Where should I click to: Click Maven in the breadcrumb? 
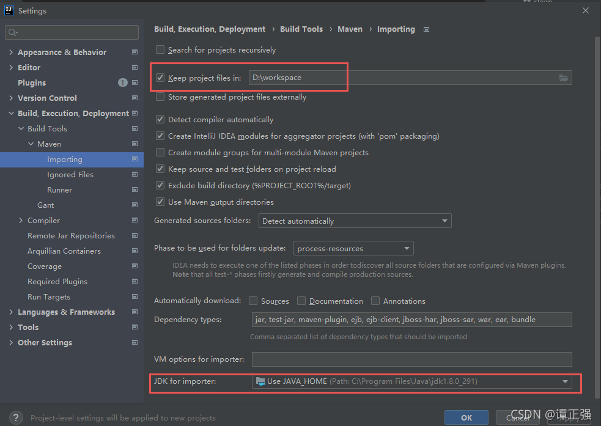(x=350, y=29)
